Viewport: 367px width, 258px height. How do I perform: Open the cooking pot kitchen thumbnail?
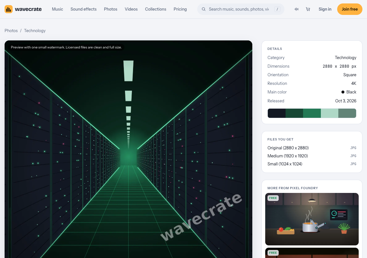tap(312, 219)
